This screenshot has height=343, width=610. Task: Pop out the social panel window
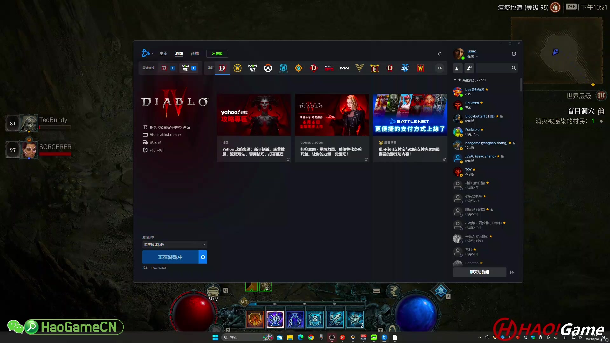[514, 54]
